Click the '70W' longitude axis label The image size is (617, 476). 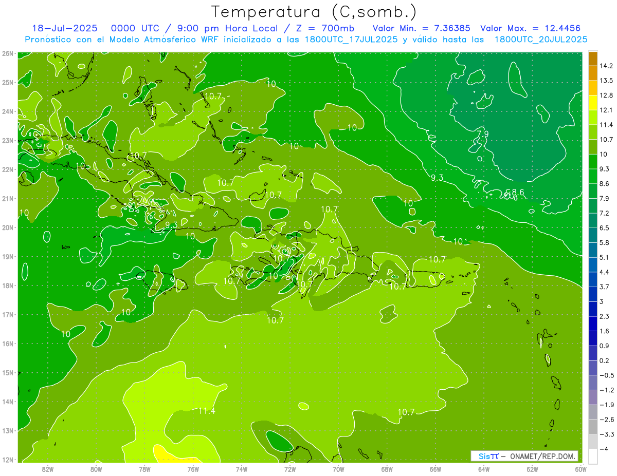(338, 469)
